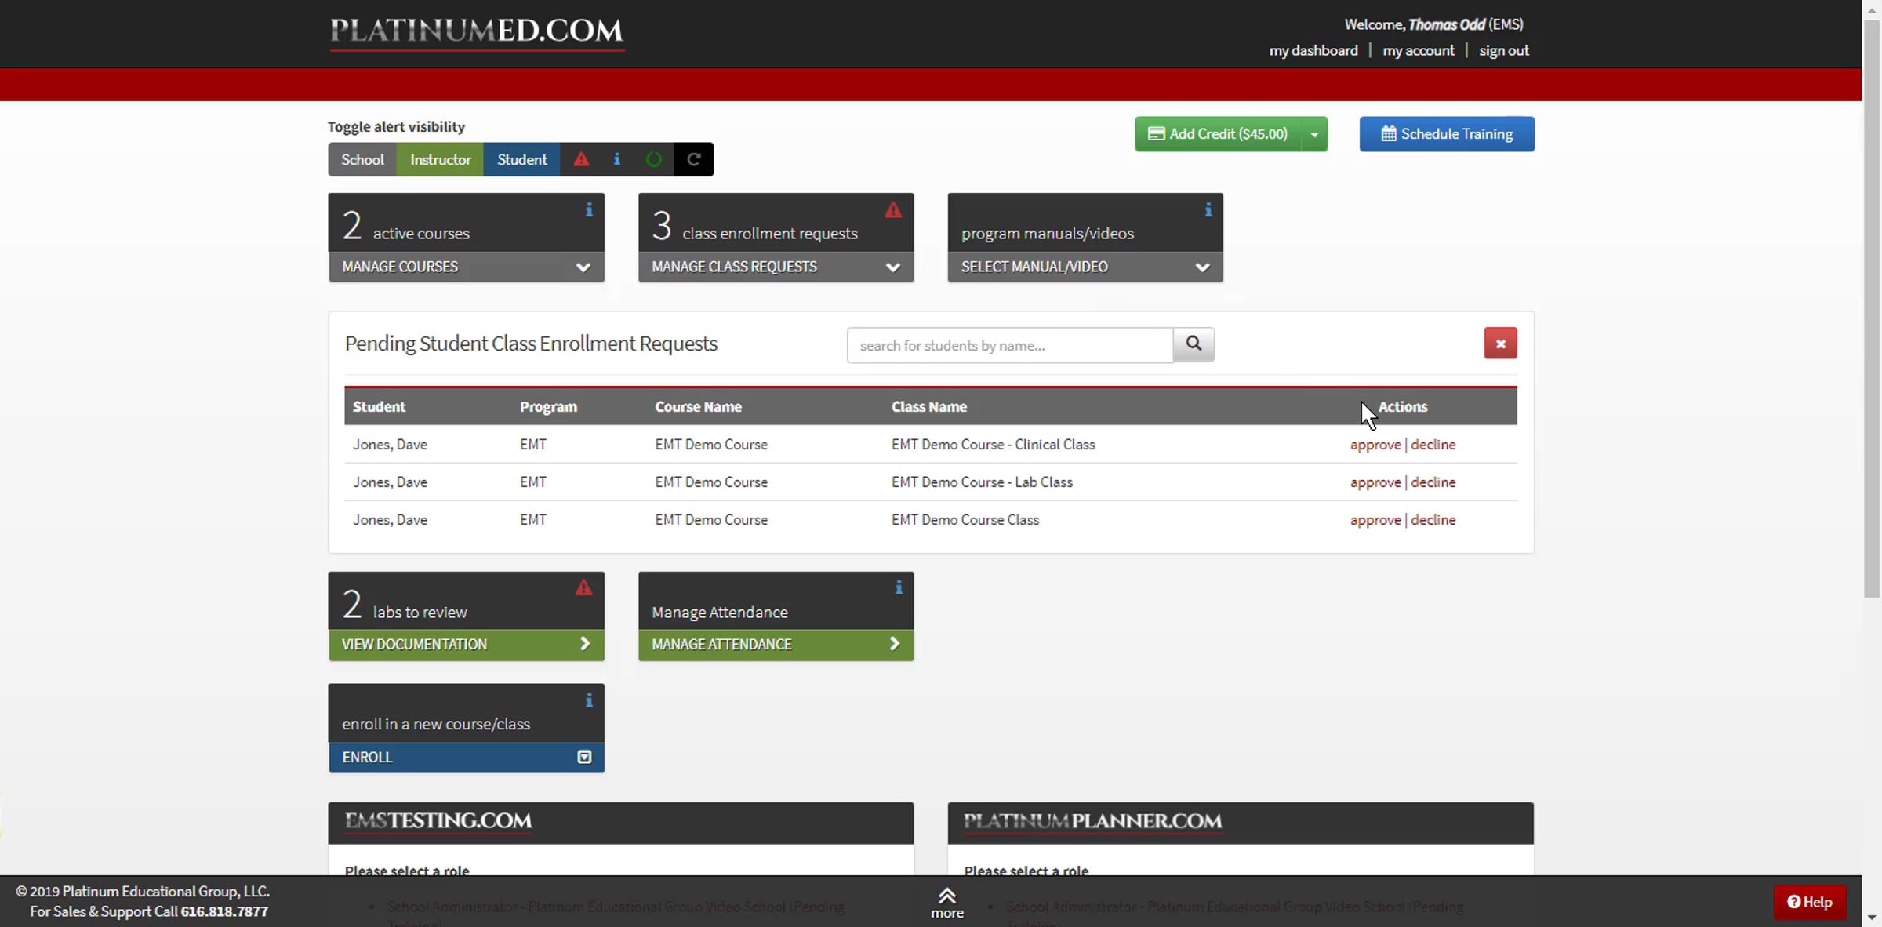1882x927 pixels.
Task: Open my account link
Action: [x=1419, y=50]
